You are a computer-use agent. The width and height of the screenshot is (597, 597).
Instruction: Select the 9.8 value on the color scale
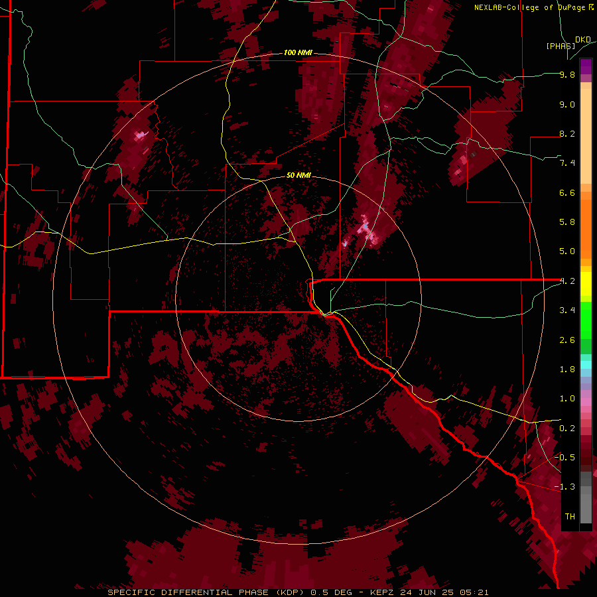click(x=567, y=74)
